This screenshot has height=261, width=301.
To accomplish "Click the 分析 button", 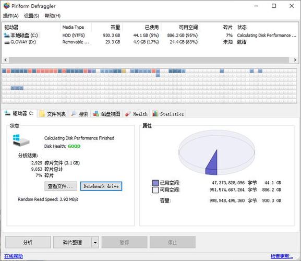I will (x=28, y=242).
